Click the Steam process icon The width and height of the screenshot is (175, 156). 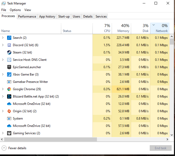point(9,52)
